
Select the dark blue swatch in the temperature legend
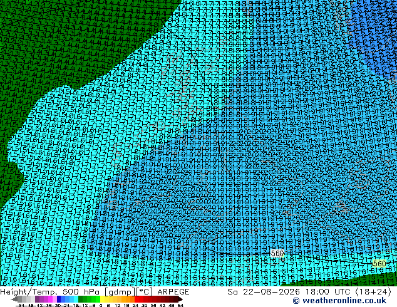tap(59, 299)
